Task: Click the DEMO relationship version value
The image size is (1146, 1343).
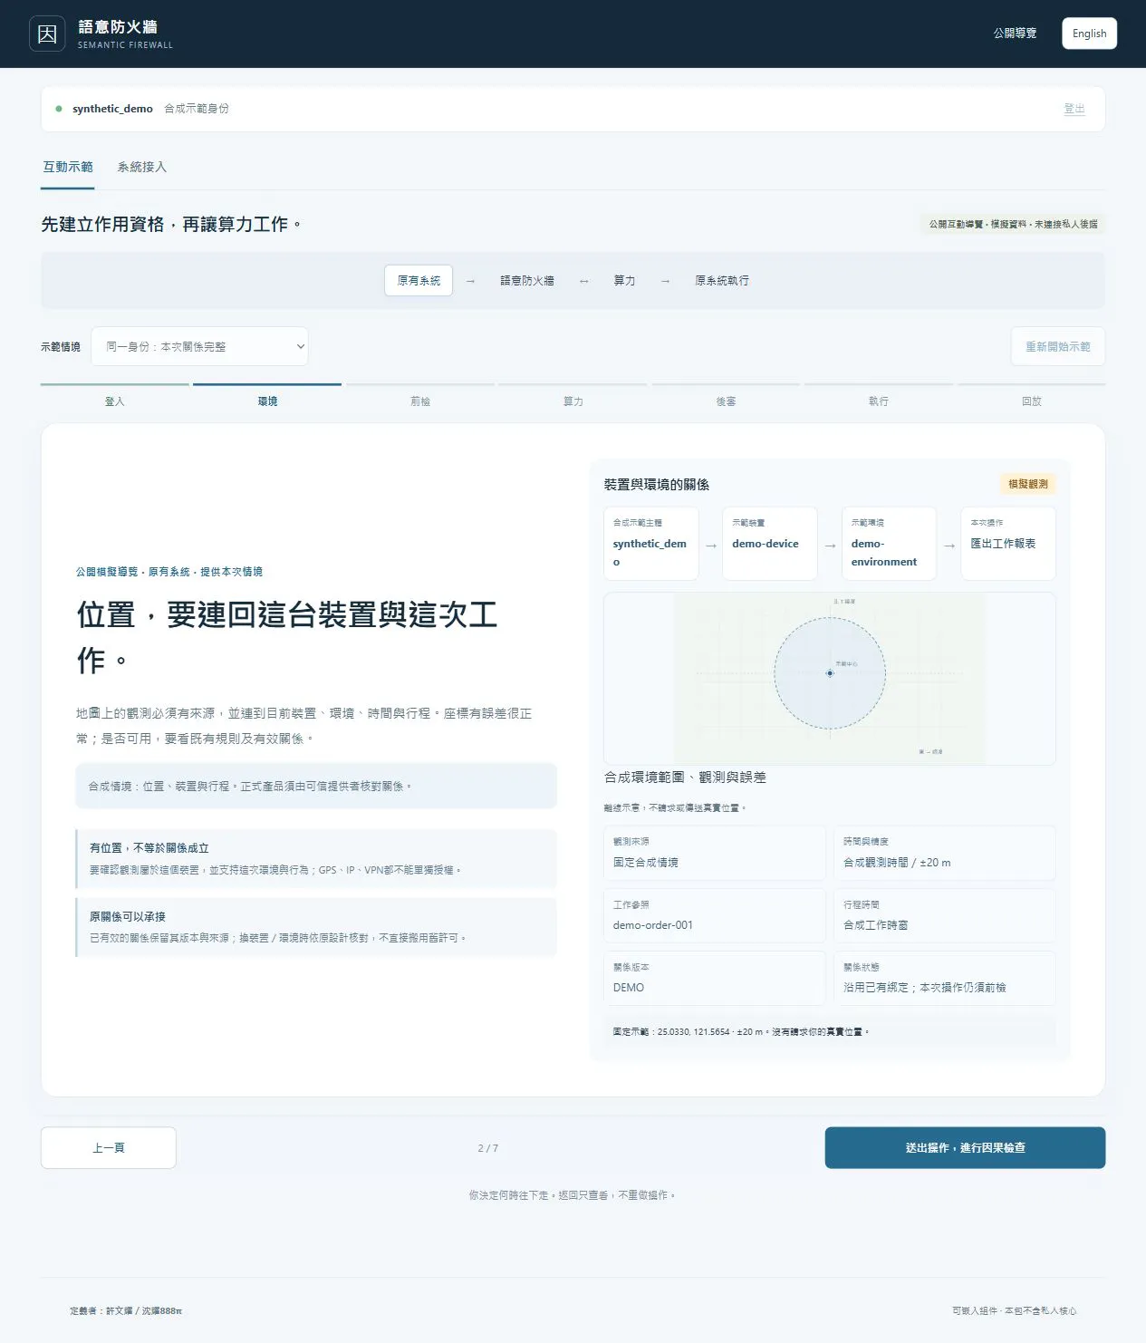Action: (x=629, y=988)
